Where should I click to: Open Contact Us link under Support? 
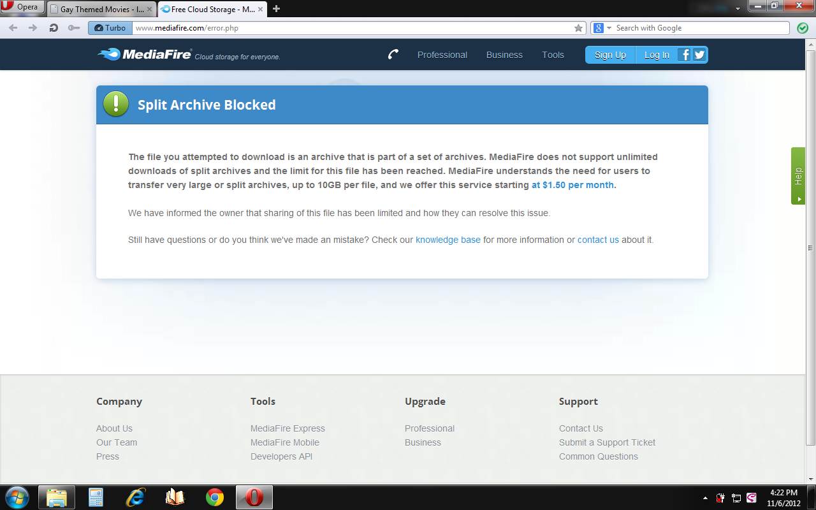(581, 428)
